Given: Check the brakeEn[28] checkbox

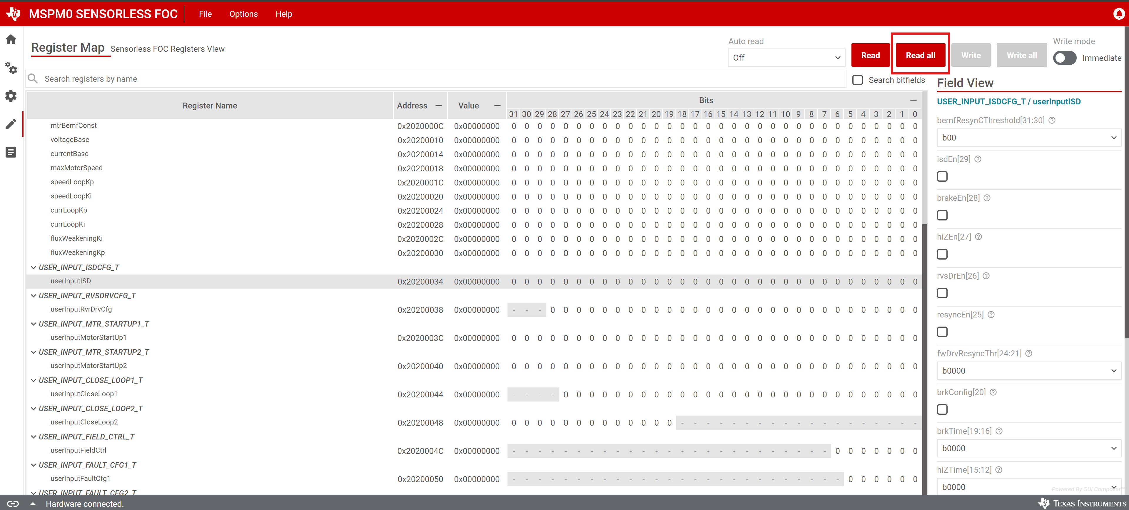Looking at the screenshot, I should pyautogui.click(x=942, y=215).
